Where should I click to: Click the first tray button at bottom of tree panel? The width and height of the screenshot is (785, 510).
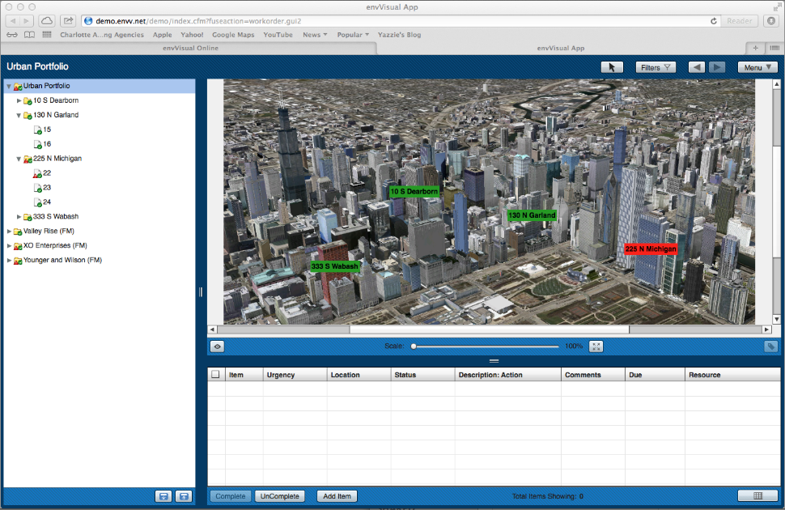point(163,496)
